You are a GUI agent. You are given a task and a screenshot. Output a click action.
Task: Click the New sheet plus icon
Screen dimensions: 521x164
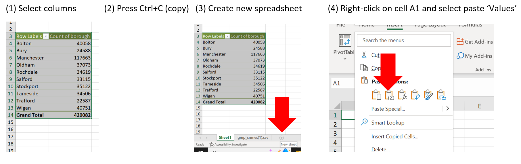click(281, 138)
